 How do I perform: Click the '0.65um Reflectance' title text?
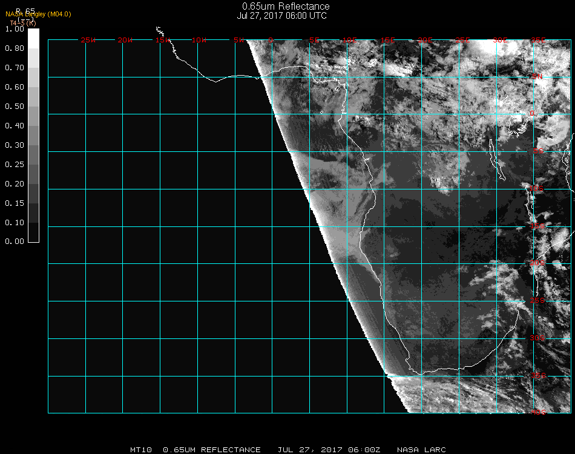286,6
